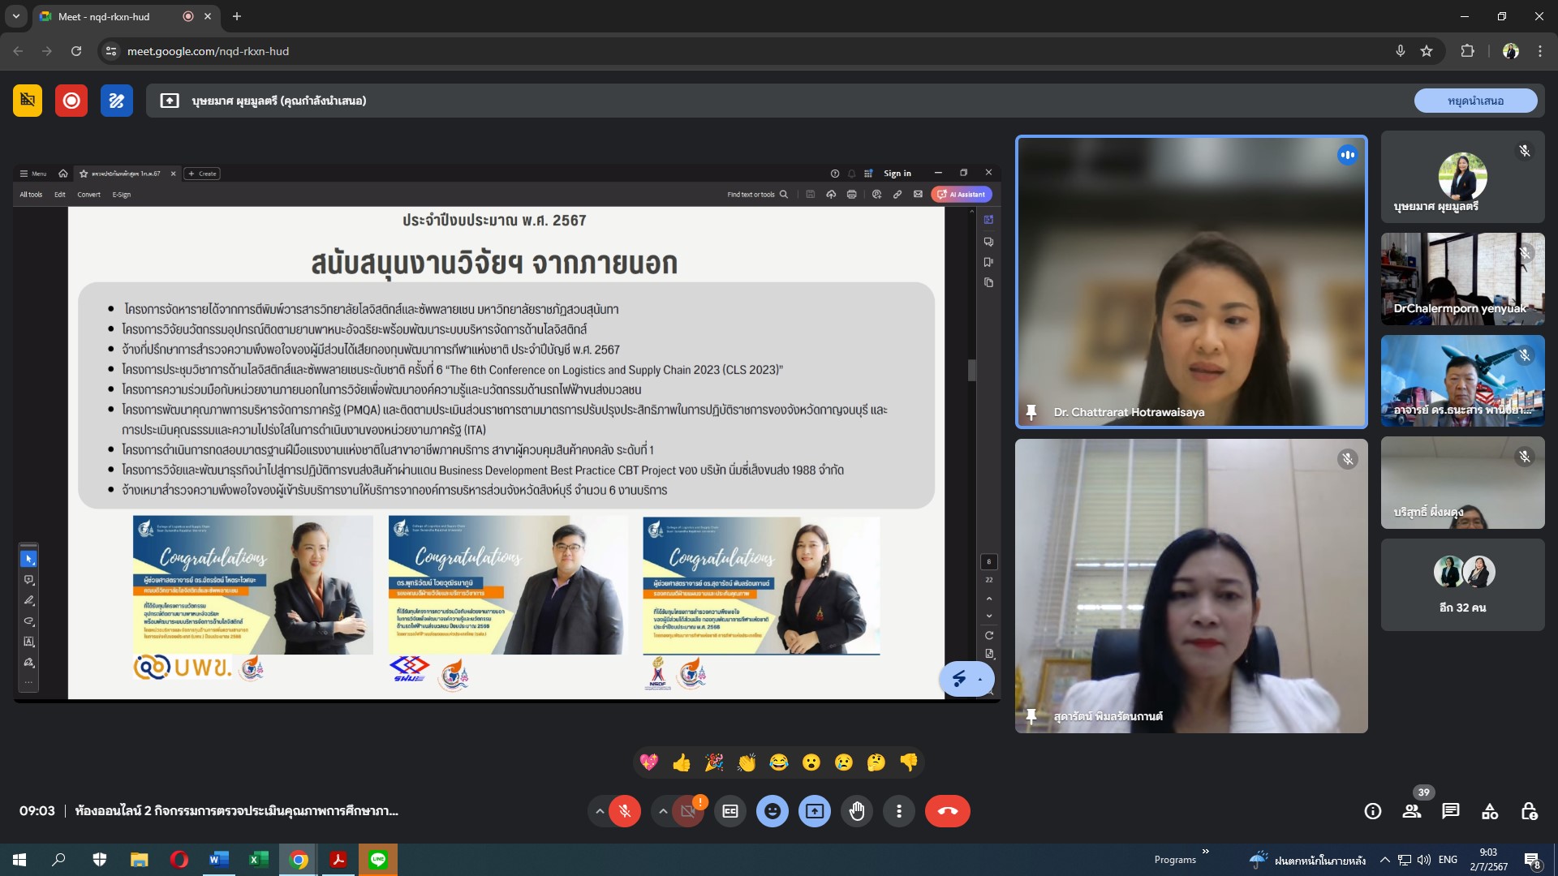1558x876 pixels.
Task: Toggle the camera on/off button
Action: click(688, 811)
